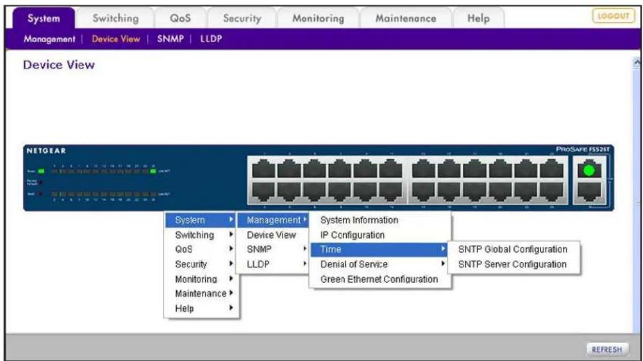Click the LOGOUT button
The width and height of the screenshot is (643, 361).
point(613,16)
